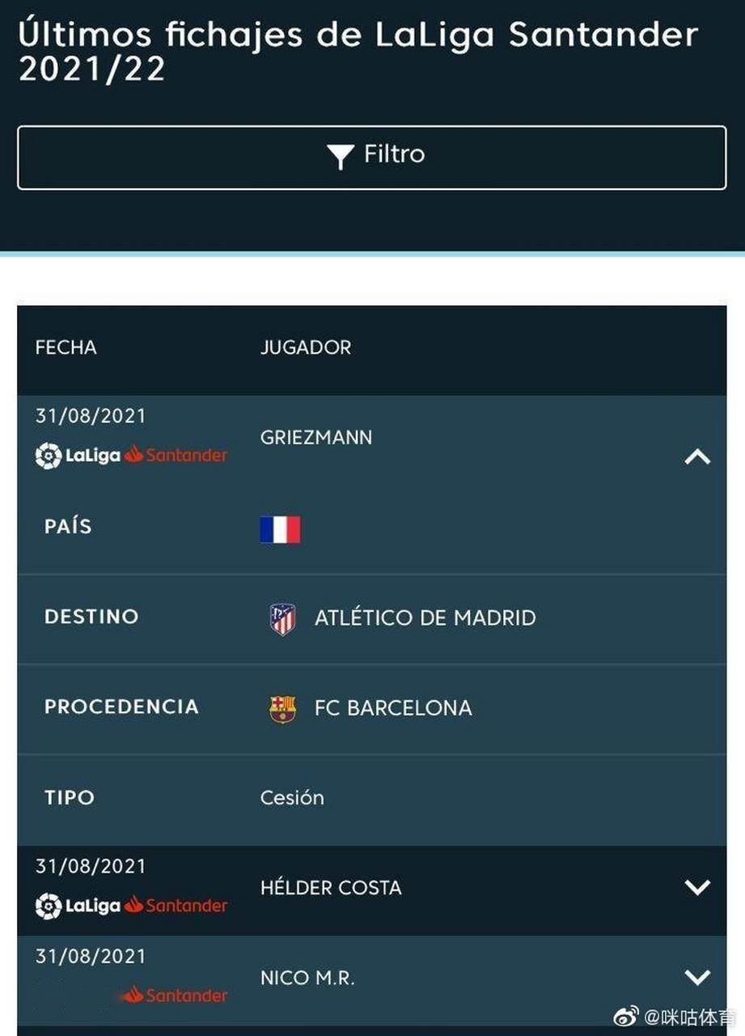The height and width of the screenshot is (1036, 745).
Task: Click the FC BARCELONA origin text
Action: click(x=392, y=708)
